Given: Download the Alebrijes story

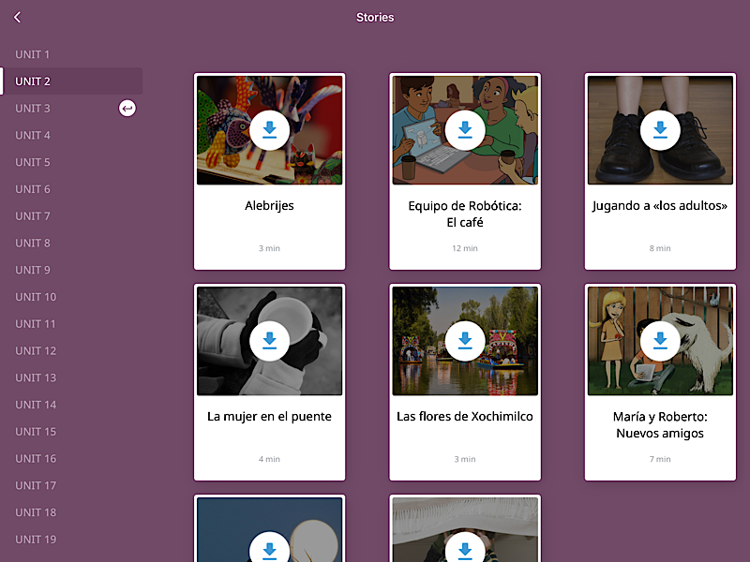Looking at the screenshot, I should pyautogui.click(x=269, y=130).
